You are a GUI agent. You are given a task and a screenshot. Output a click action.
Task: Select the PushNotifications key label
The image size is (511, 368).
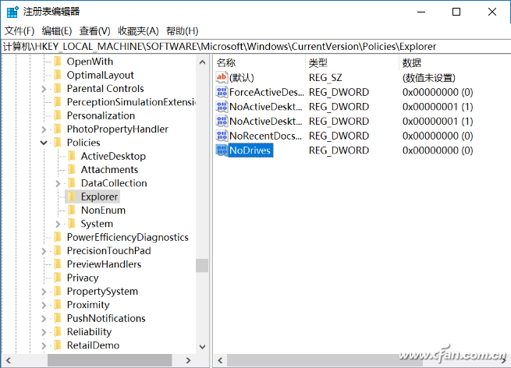pyautogui.click(x=106, y=318)
